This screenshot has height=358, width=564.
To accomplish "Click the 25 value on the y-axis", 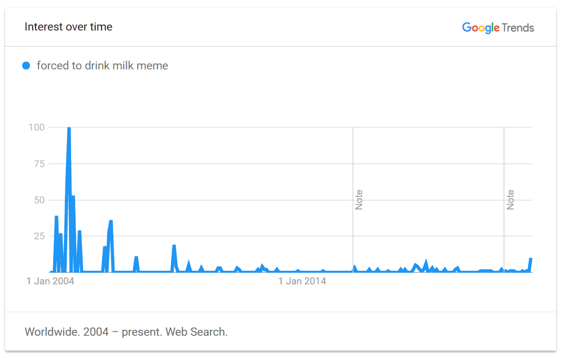I will [39, 236].
